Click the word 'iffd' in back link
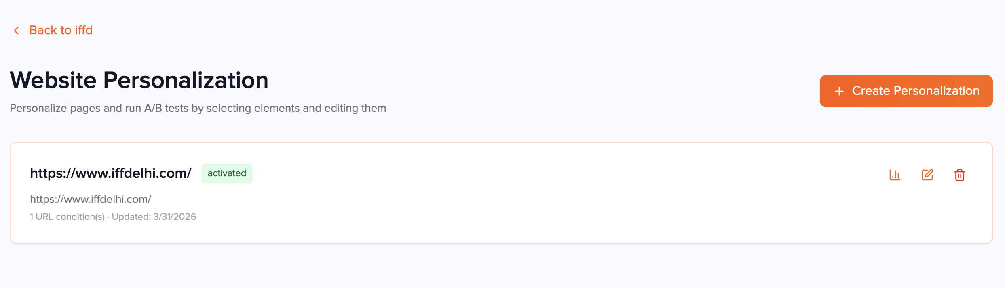The image size is (1005, 288). click(x=84, y=30)
